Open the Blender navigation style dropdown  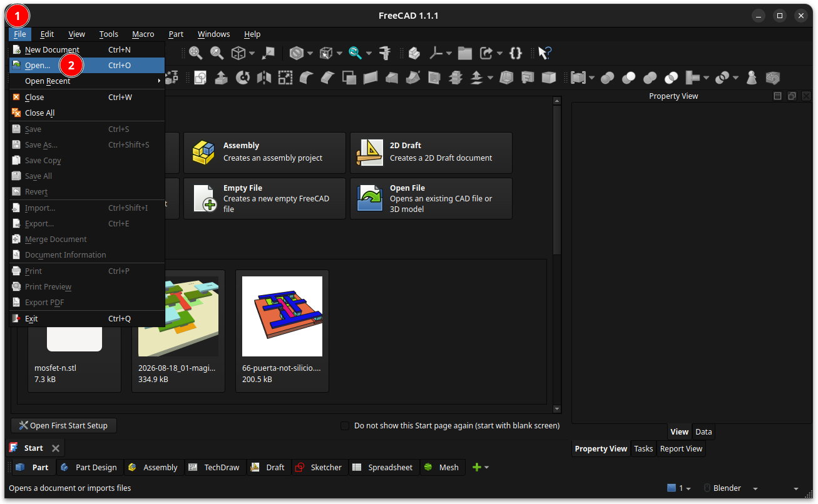(x=731, y=488)
